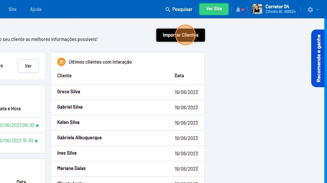
Task: Open the settings gear icon
Action: (x=310, y=10)
